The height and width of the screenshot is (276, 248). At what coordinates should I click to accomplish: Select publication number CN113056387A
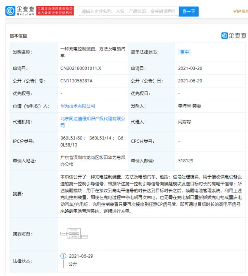point(76,81)
